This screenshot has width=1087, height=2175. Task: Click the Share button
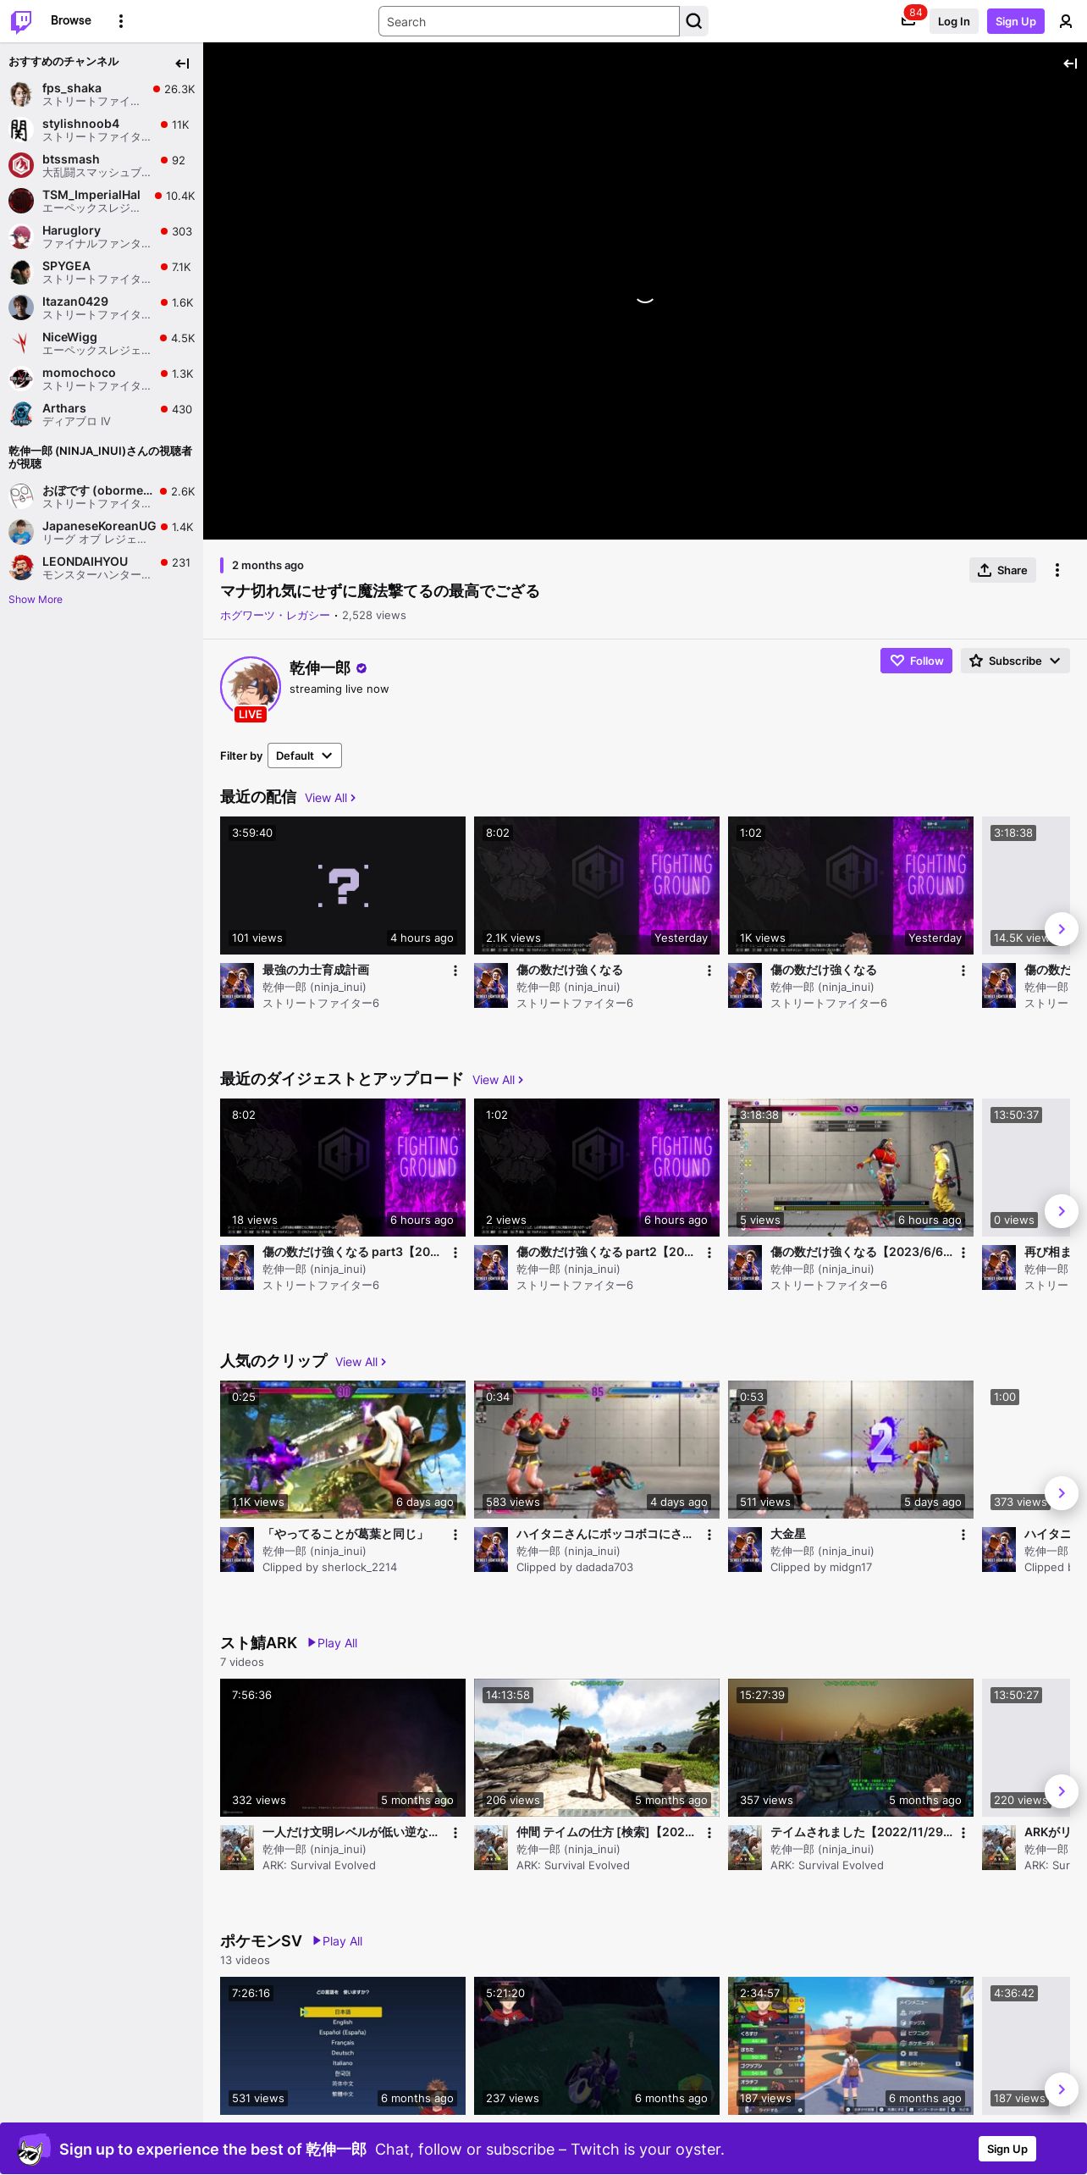(1002, 570)
